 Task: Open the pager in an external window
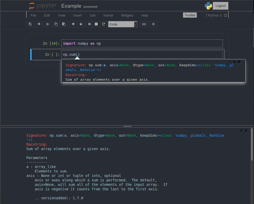click(241, 130)
